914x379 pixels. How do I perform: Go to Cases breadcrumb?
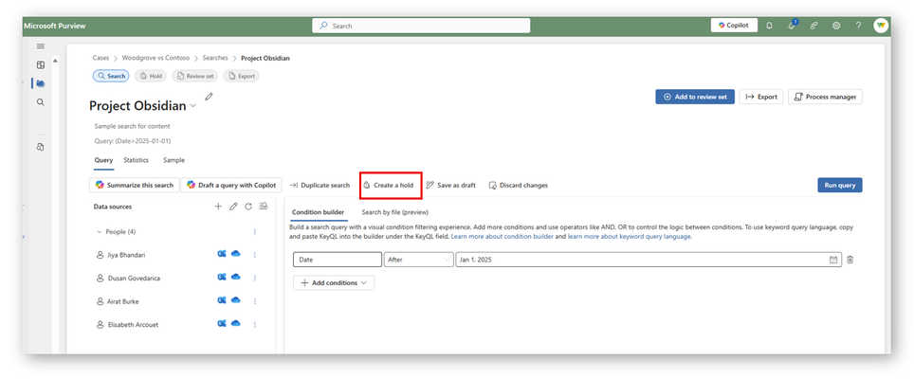pyautogui.click(x=101, y=58)
